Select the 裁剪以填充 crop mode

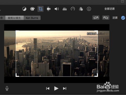pyautogui.click(x=14, y=18)
